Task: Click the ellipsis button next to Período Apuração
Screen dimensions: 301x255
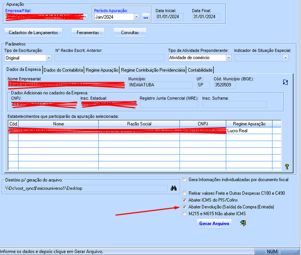Action: (x=146, y=17)
